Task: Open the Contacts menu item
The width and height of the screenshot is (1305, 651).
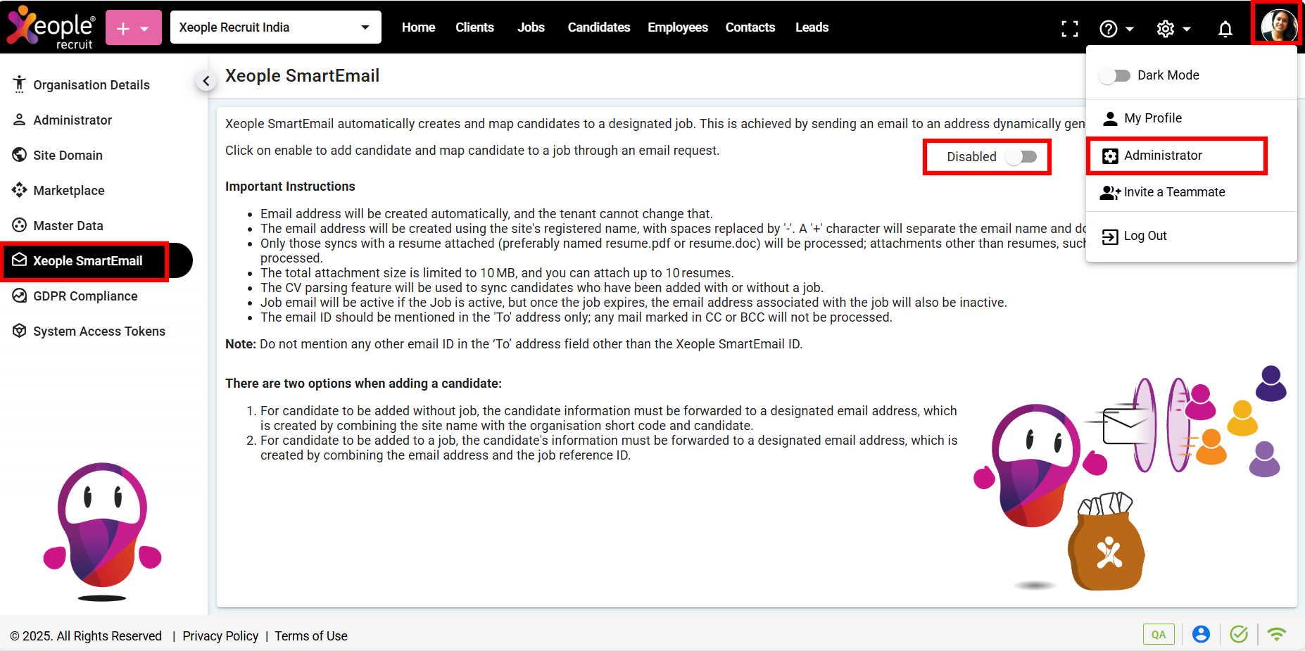Action: (x=750, y=27)
